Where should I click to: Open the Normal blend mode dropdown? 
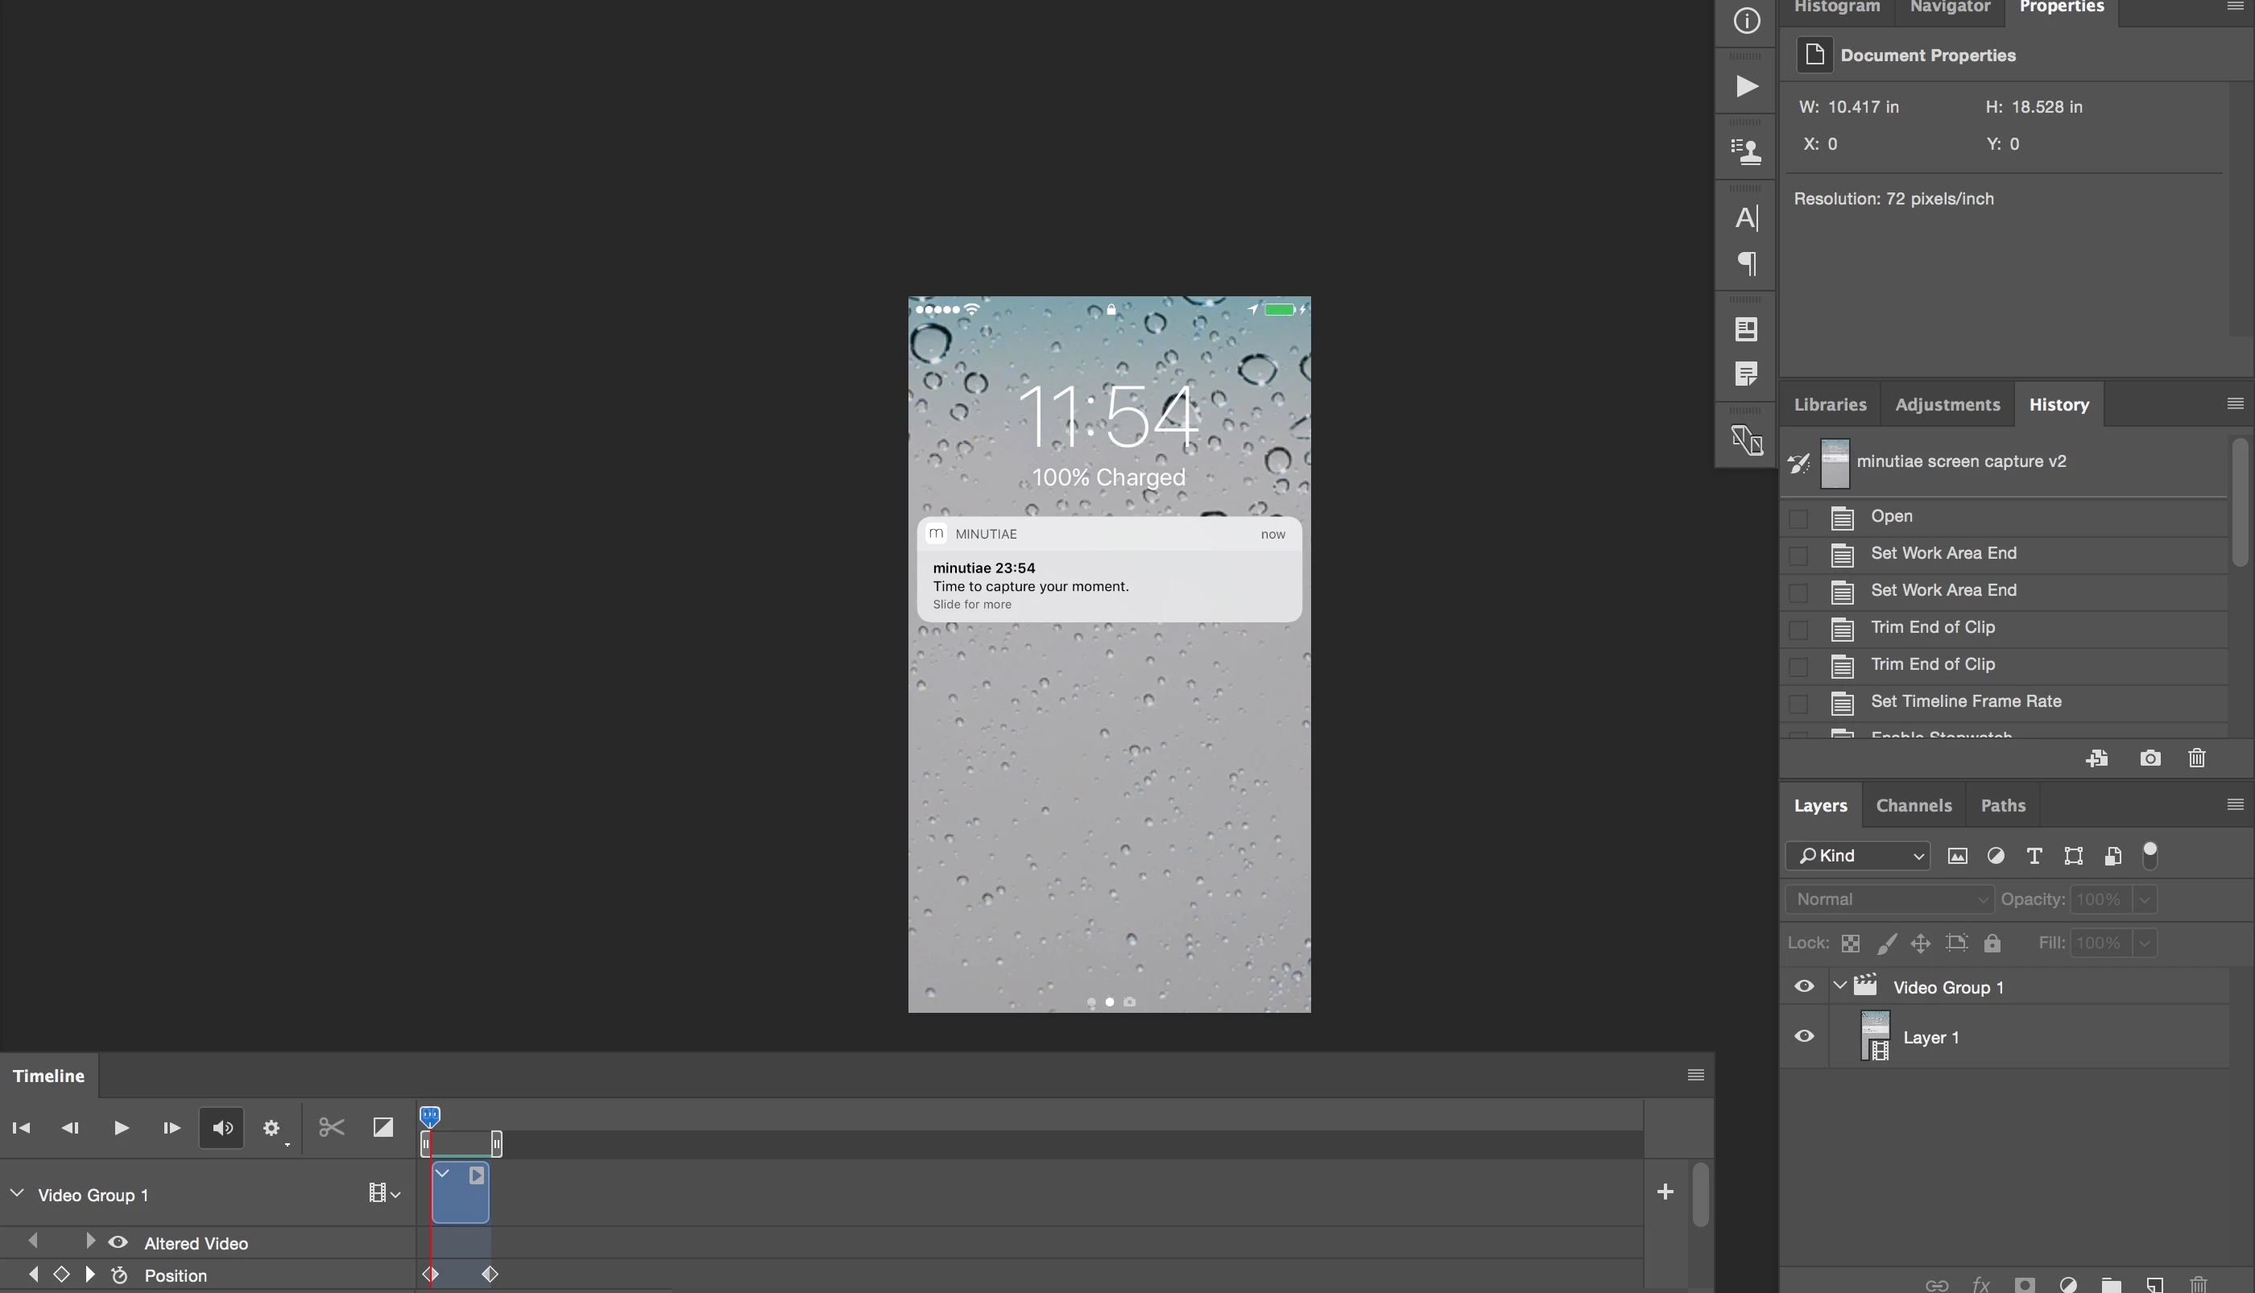[1889, 899]
